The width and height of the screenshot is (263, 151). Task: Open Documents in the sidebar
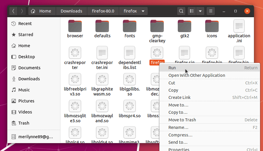[x=34, y=68]
